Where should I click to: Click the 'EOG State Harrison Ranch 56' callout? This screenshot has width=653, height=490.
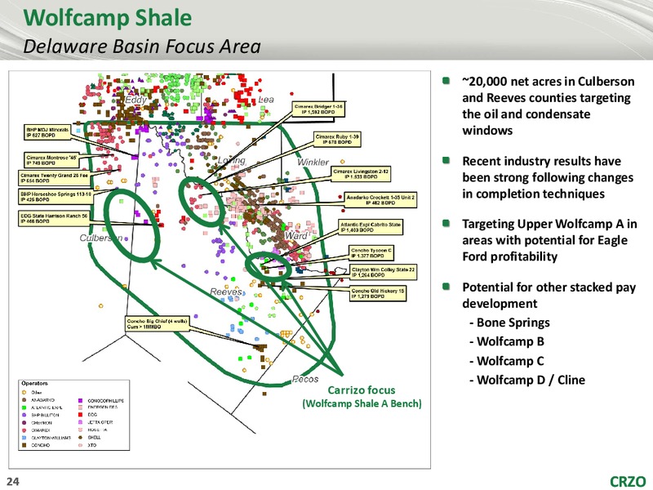tap(54, 218)
